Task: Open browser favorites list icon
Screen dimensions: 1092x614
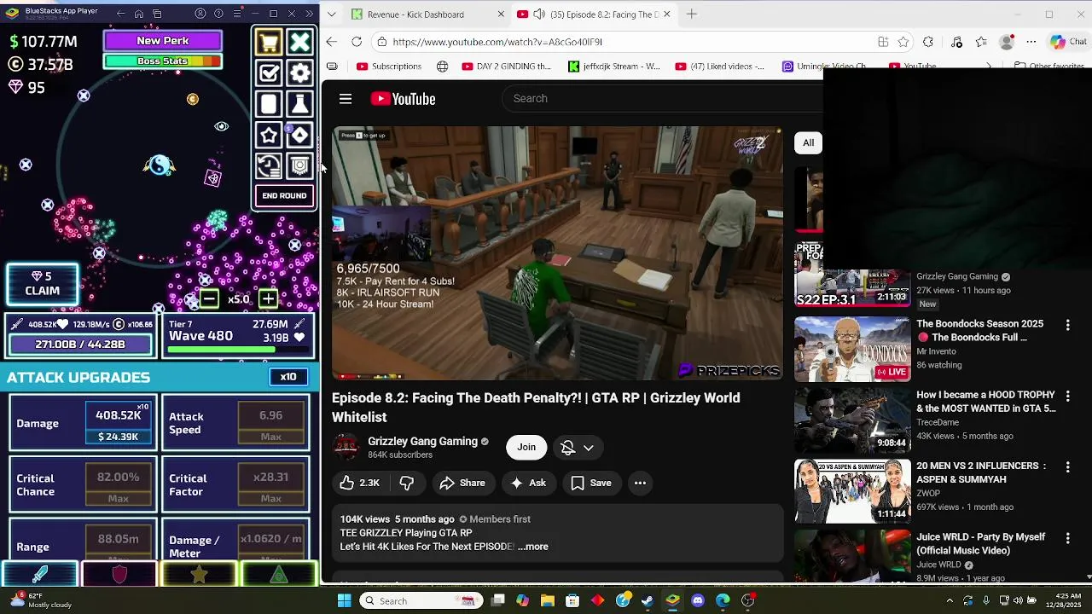Action: [982, 42]
